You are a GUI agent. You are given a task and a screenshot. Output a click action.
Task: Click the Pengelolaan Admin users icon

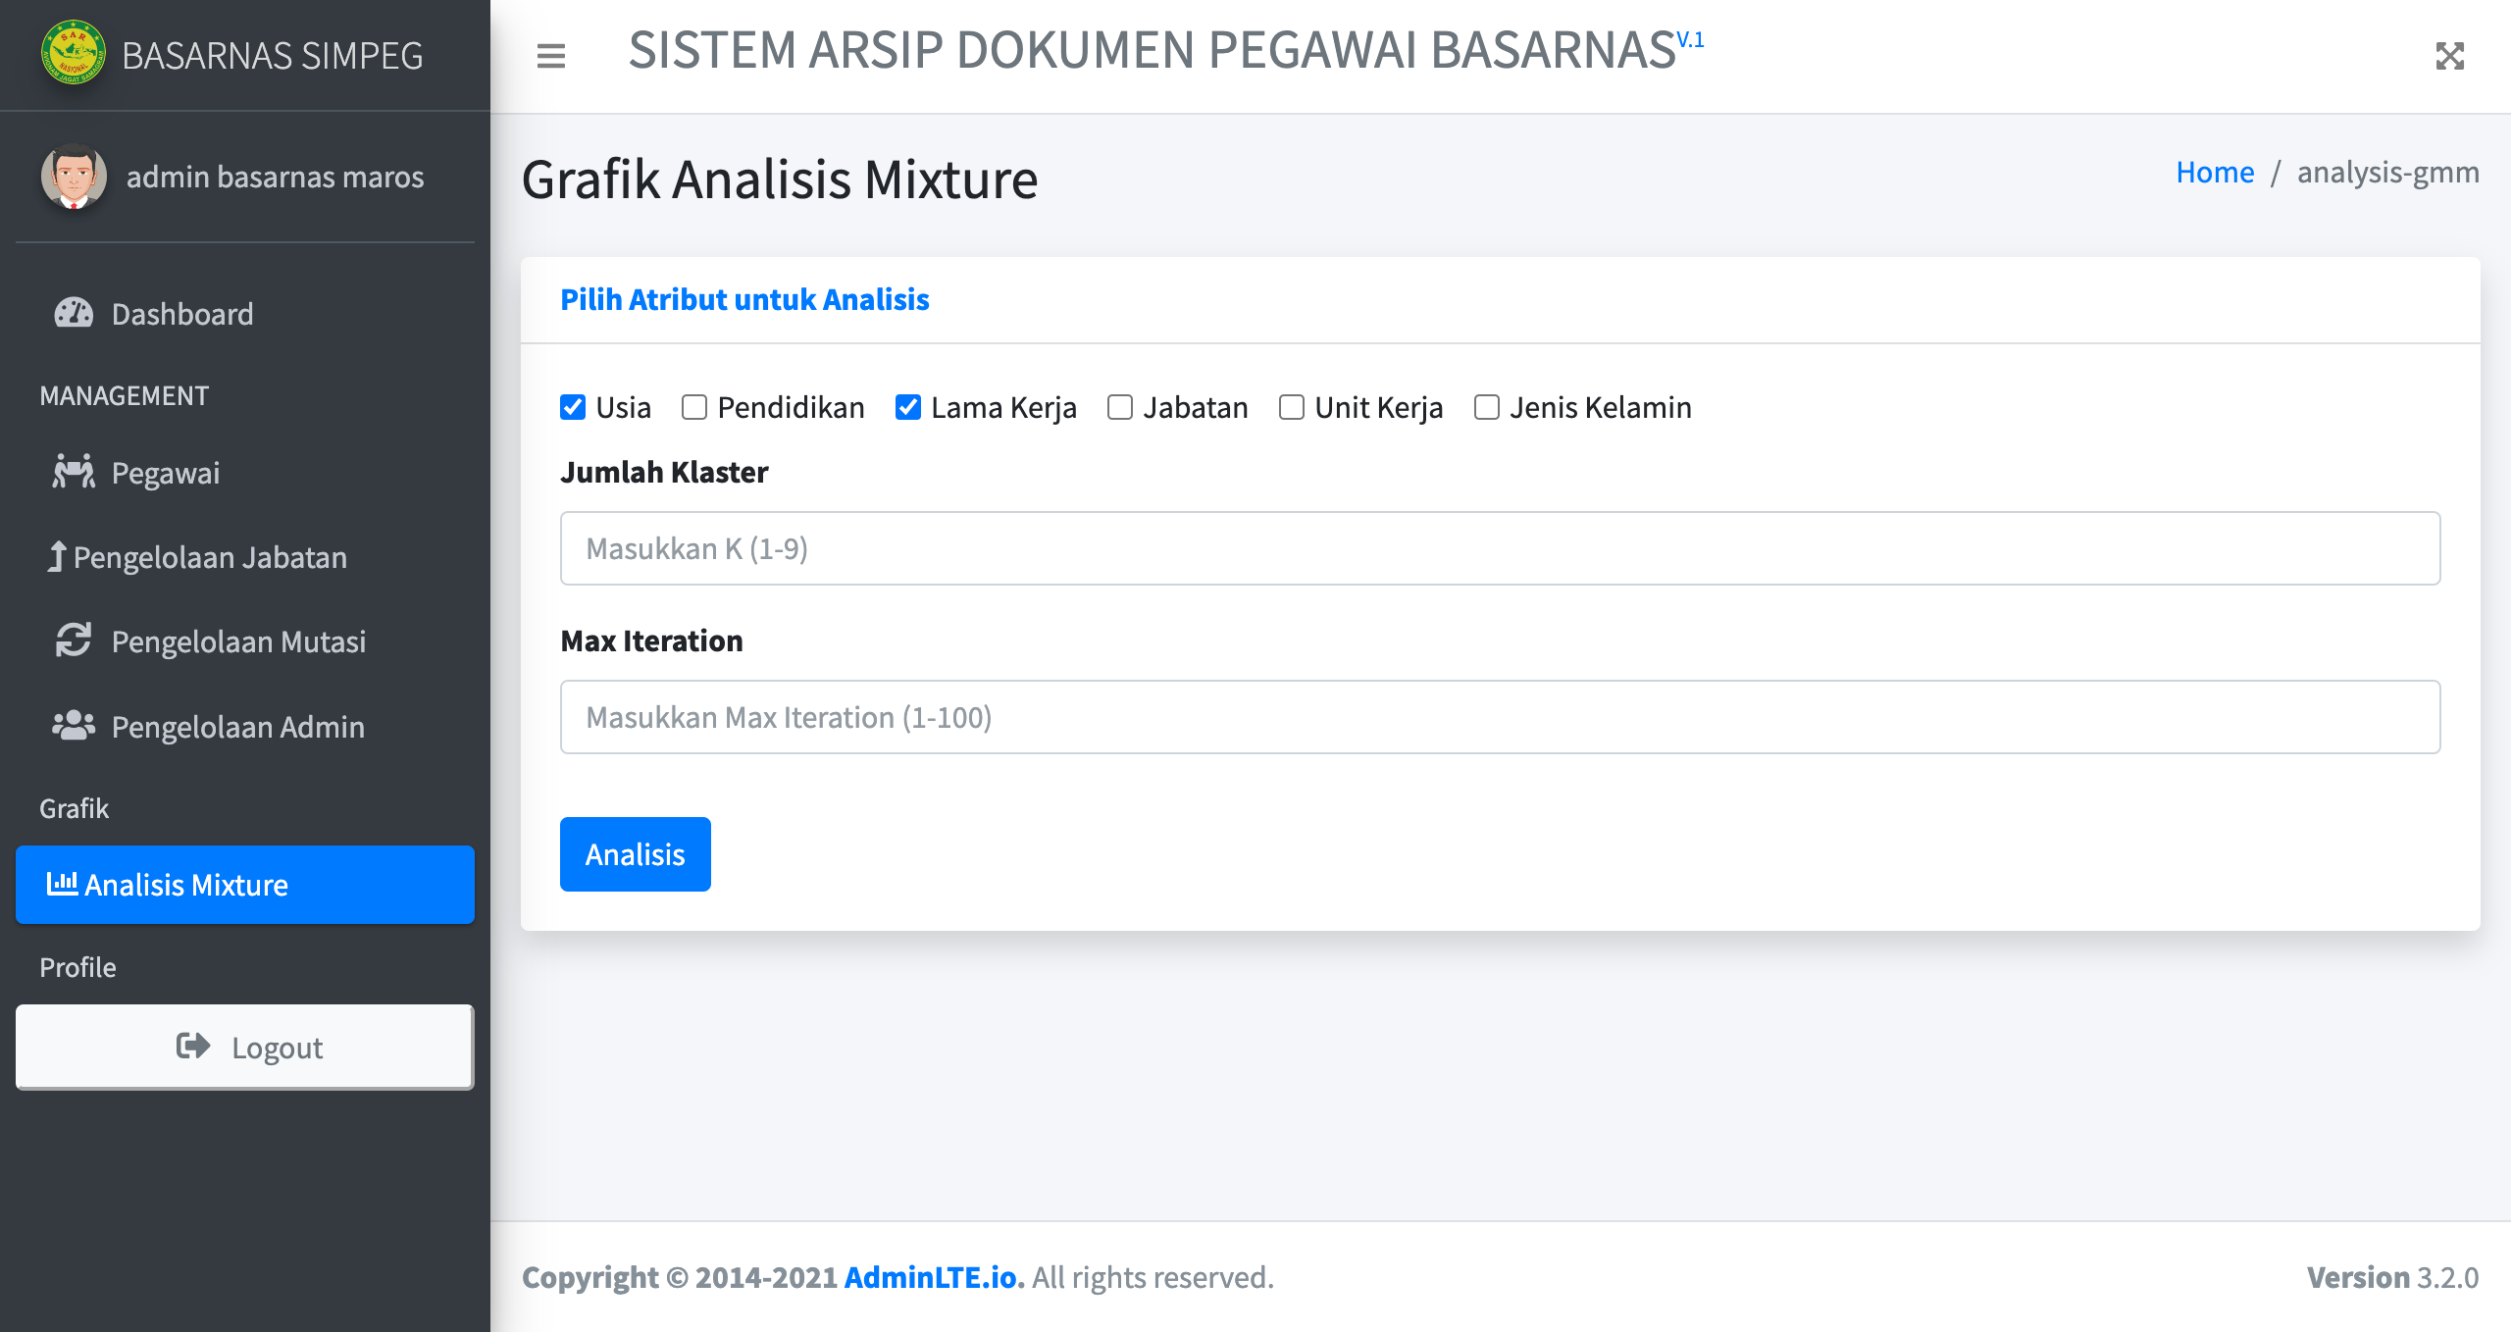click(74, 726)
